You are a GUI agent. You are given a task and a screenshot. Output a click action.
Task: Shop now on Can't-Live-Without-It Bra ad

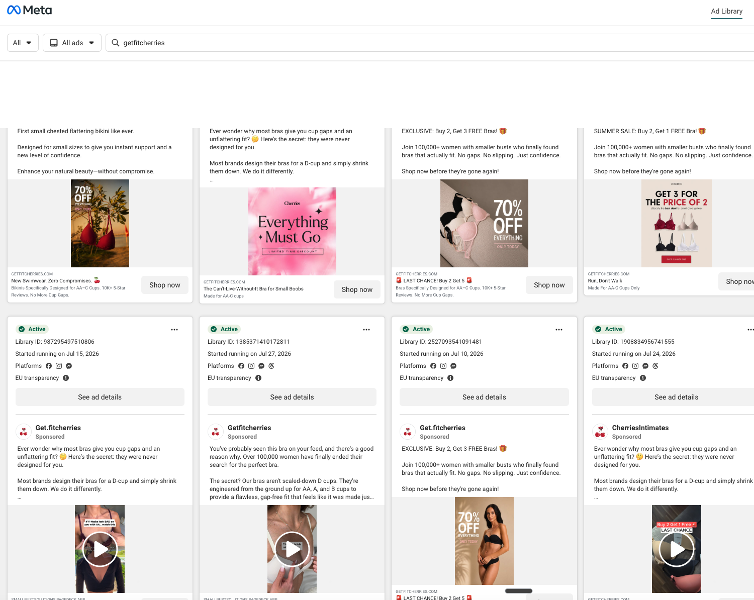tap(357, 289)
